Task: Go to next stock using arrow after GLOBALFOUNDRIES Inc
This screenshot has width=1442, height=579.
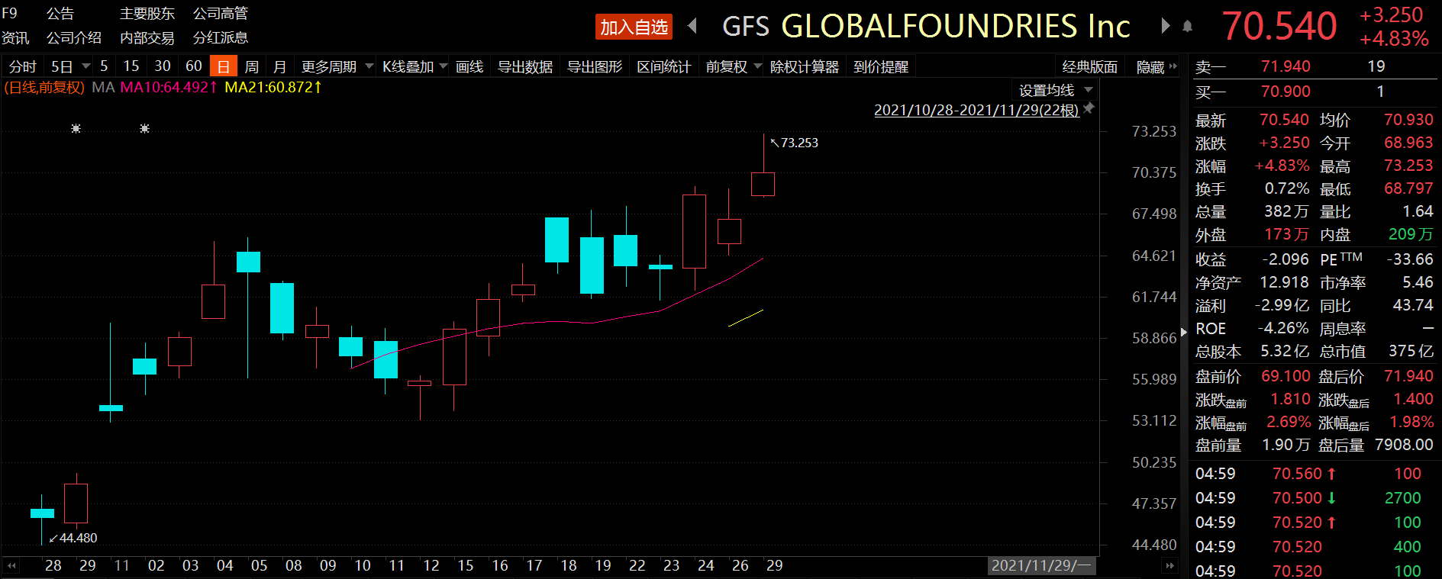Action: click(1165, 26)
